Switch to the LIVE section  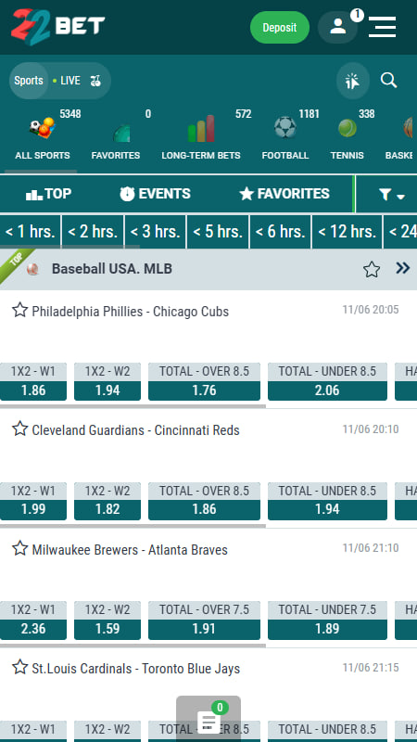point(66,81)
